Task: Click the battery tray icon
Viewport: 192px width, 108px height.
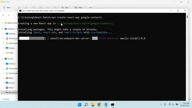Action: [177, 104]
